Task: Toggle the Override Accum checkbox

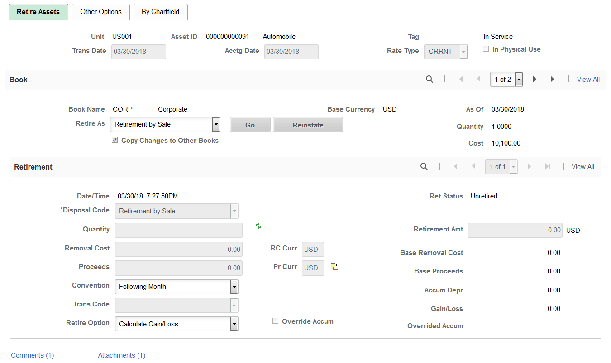Action: tap(275, 321)
